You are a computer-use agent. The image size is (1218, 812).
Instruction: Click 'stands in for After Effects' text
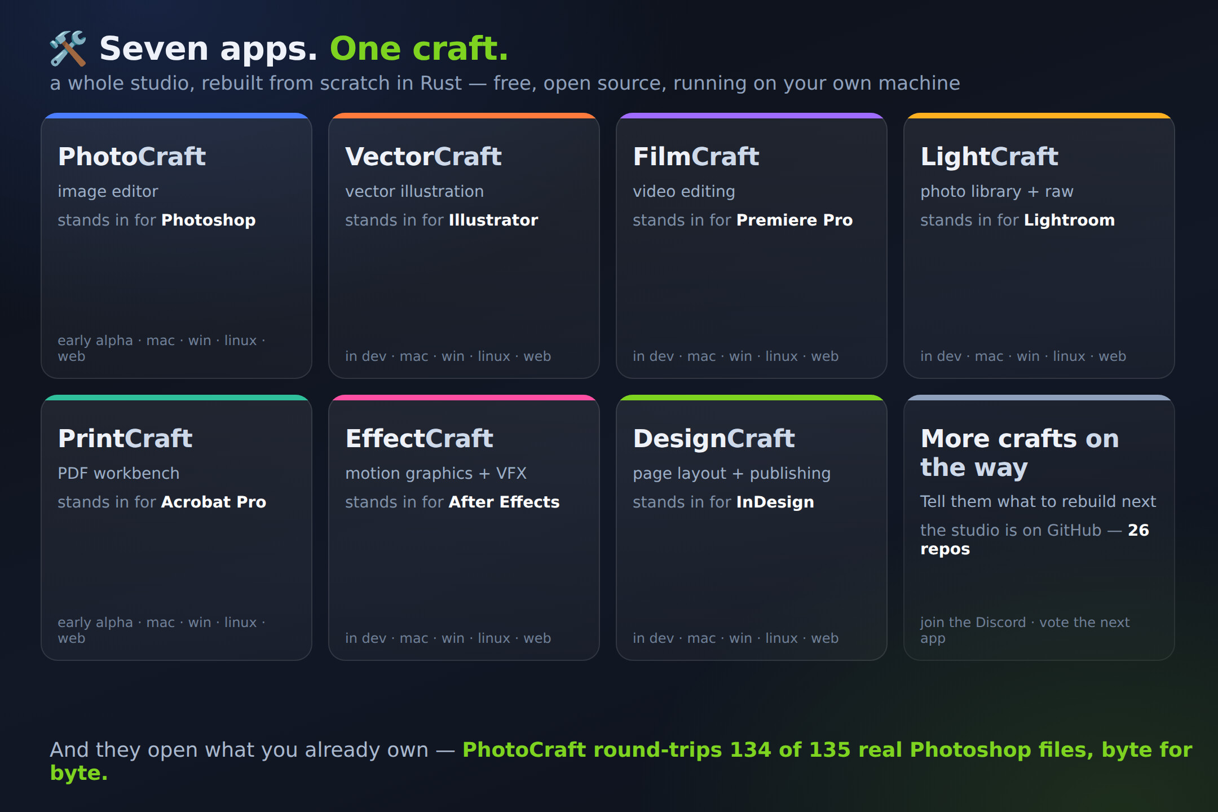coord(452,502)
